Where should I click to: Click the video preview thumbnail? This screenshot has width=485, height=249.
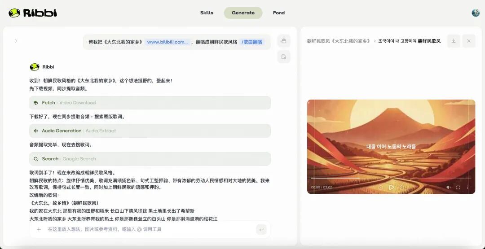391,147
